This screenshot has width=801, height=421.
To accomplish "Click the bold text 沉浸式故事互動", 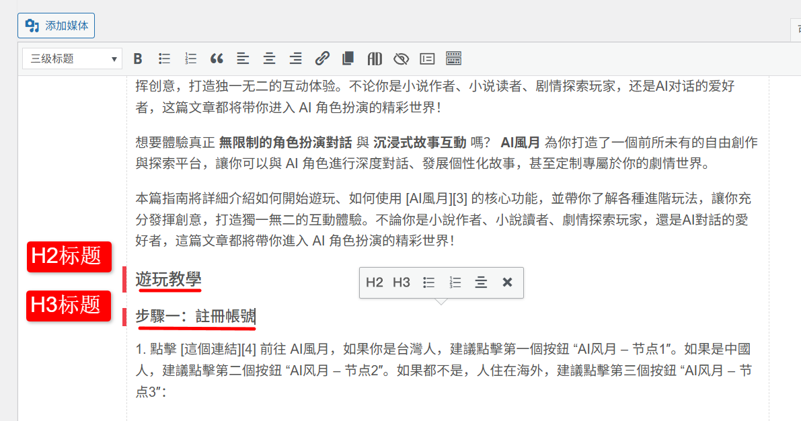I will click(x=420, y=143).
